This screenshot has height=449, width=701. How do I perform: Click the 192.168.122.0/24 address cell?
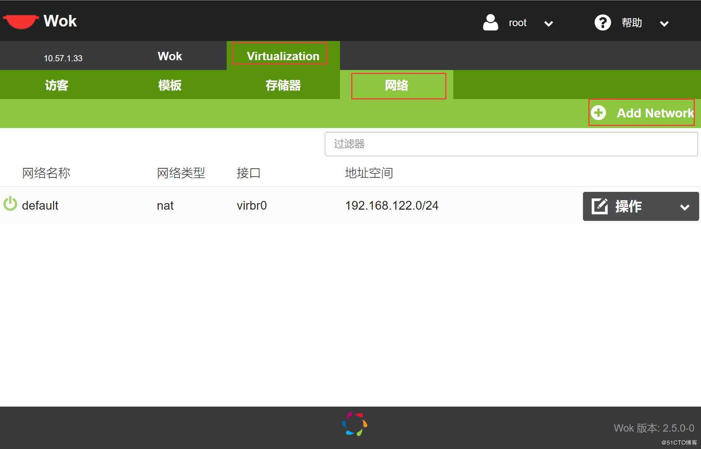pos(392,205)
